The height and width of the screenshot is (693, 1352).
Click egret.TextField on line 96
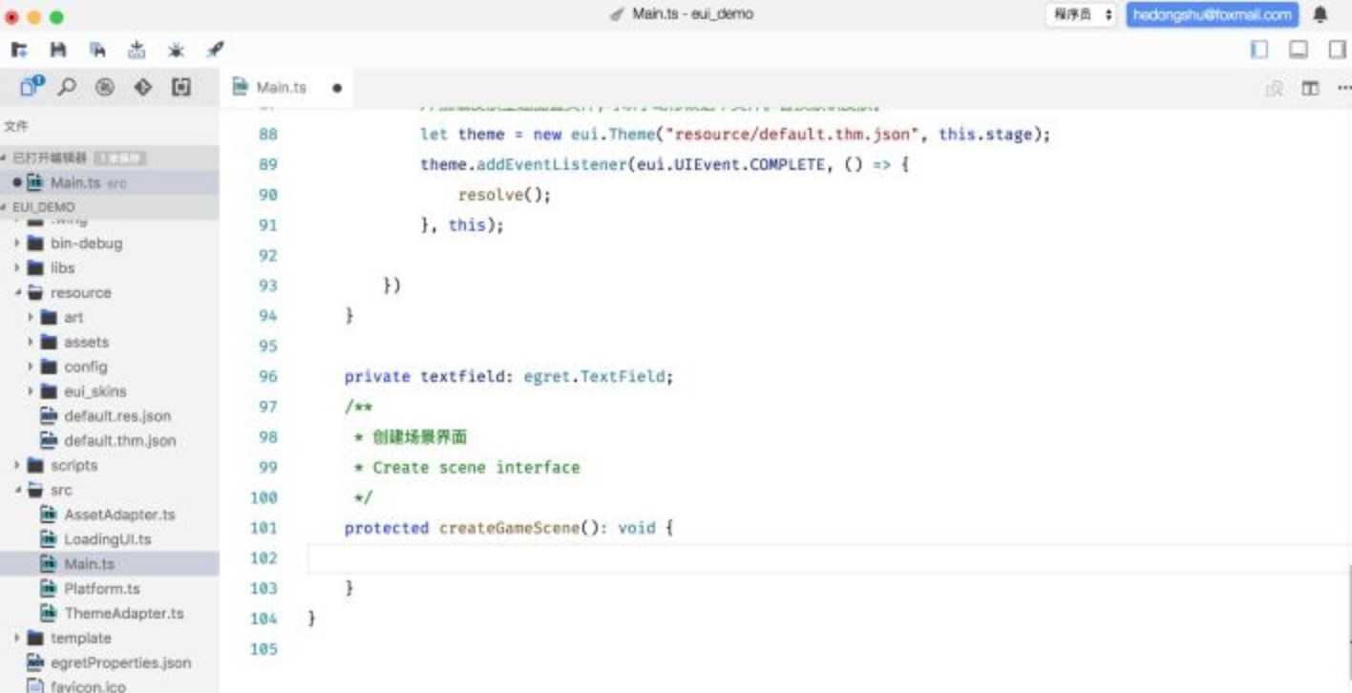coord(594,377)
